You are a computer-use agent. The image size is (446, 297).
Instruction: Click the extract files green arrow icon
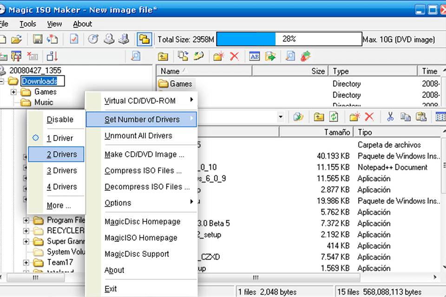click(270, 56)
